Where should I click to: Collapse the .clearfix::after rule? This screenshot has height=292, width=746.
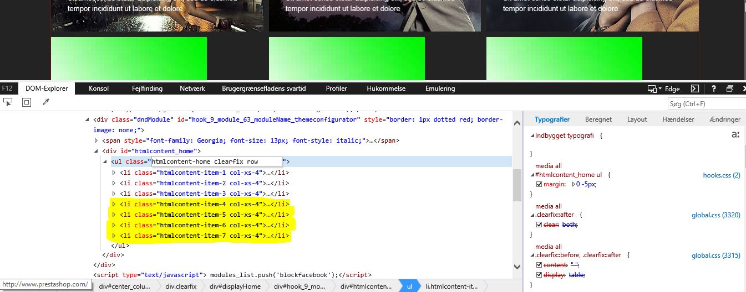pos(532,215)
